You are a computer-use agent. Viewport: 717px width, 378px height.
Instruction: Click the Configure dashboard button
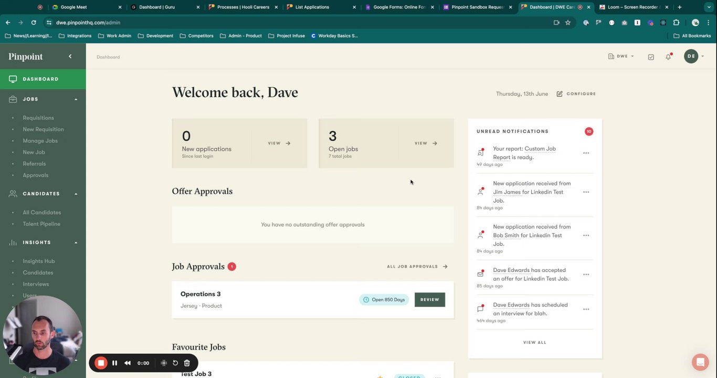[x=576, y=94]
